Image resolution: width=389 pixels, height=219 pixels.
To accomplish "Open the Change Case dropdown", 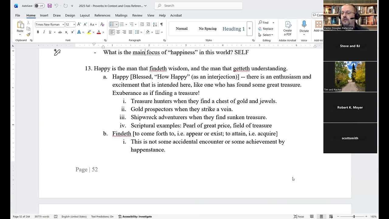I will point(93,24).
